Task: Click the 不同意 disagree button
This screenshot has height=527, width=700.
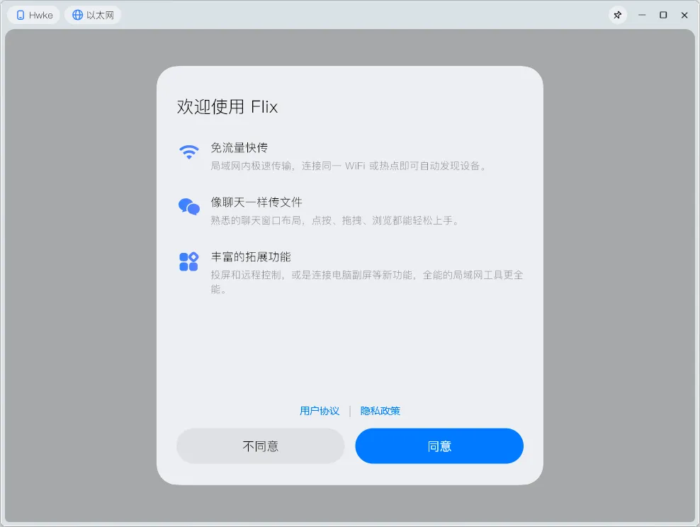Action: [260, 446]
